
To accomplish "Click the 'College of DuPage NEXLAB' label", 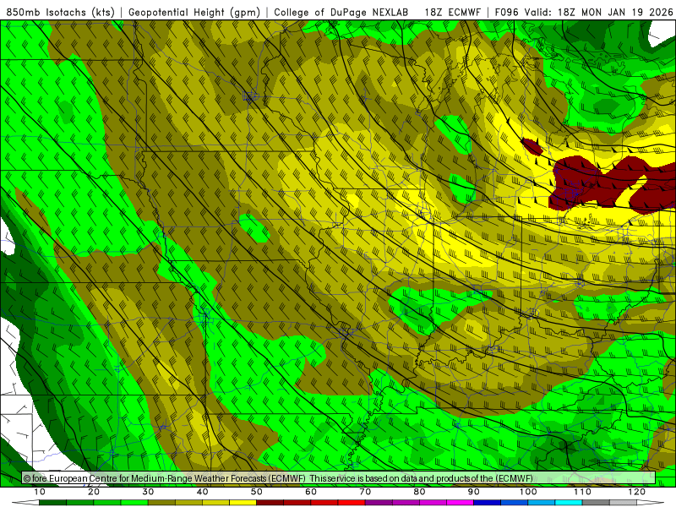I will pos(341,13).
